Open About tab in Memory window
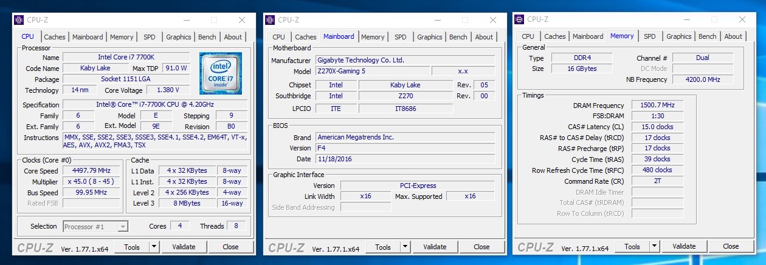 coord(733,36)
